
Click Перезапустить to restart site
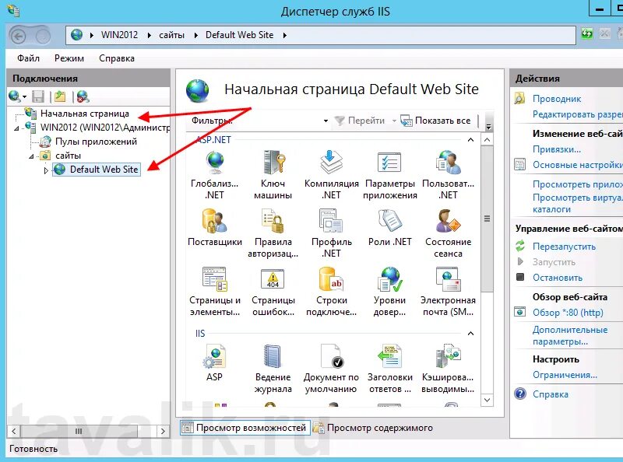point(564,247)
